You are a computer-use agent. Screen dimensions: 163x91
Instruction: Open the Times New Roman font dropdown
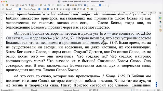[39, 9]
